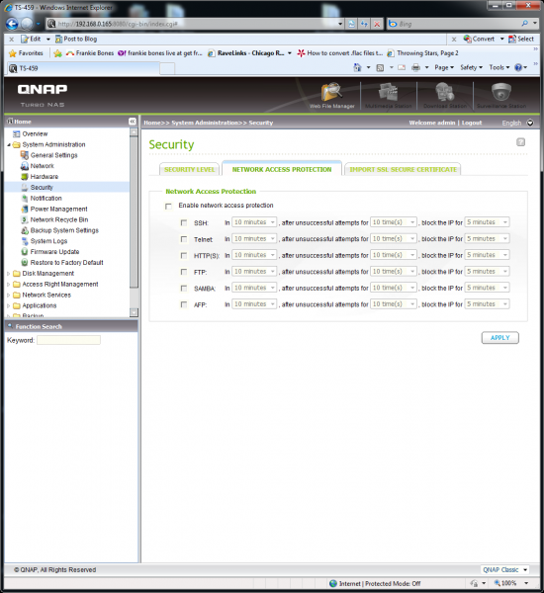Viewport: 544px width, 593px height.
Task: Click the Apply button
Action: 500,337
